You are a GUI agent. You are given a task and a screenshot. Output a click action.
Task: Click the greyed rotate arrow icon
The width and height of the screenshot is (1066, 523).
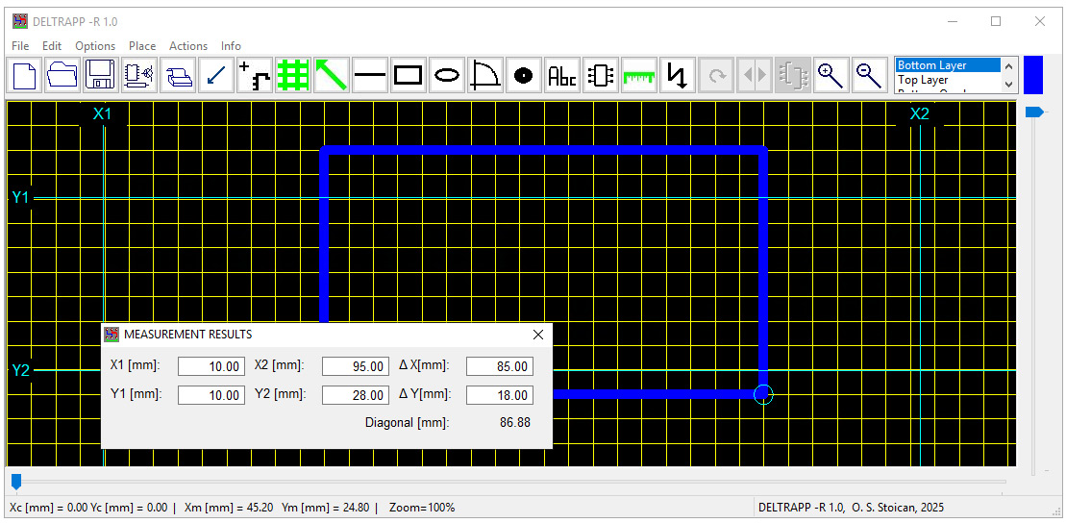pyautogui.click(x=716, y=75)
